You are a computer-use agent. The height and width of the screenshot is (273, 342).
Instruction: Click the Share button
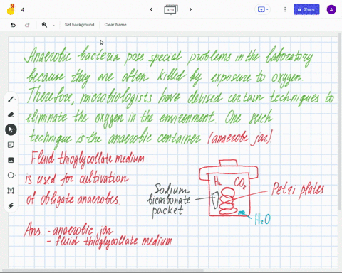pos(306,9)
